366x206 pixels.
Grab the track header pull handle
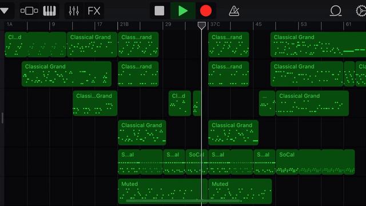pos(2,118)
